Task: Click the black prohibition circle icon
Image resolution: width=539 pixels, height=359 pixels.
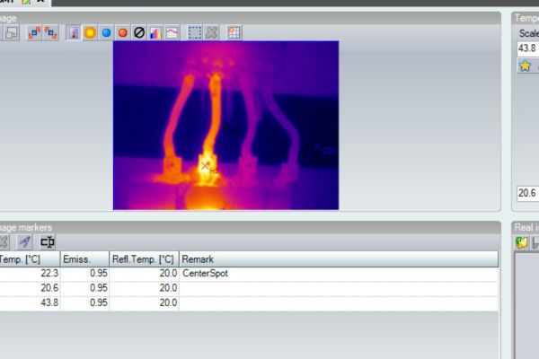Action: (x=139, y=33)
